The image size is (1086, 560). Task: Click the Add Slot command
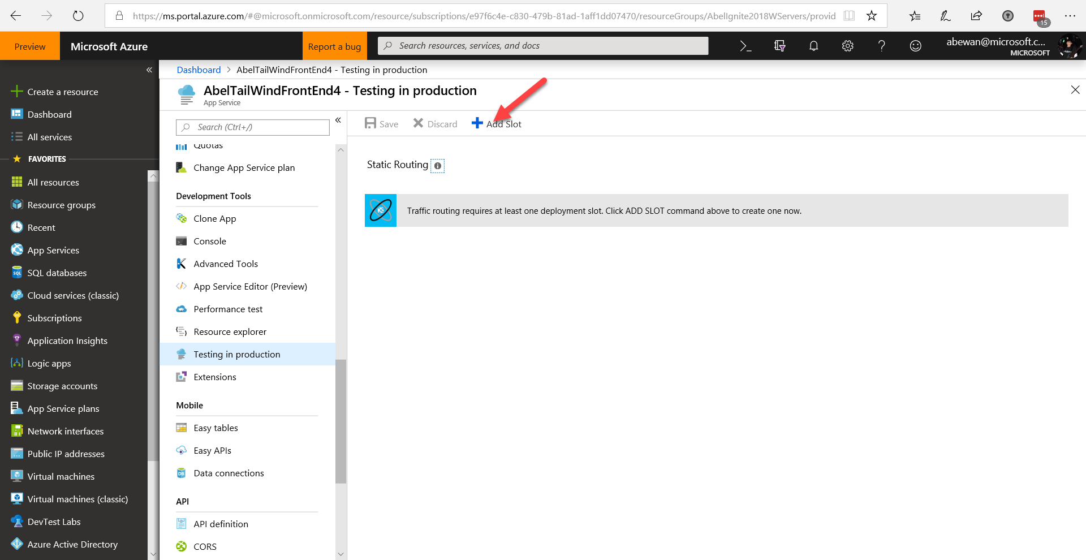pyautogui.click(x=497, y=124)
